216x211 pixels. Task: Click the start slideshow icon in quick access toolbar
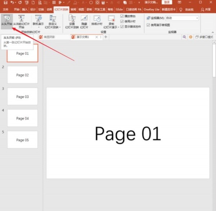tap(27, 3)
